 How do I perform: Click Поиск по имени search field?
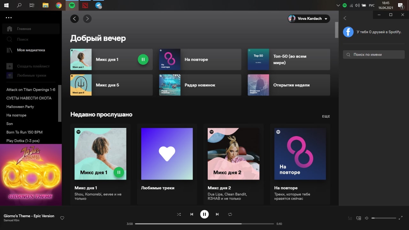374,55
